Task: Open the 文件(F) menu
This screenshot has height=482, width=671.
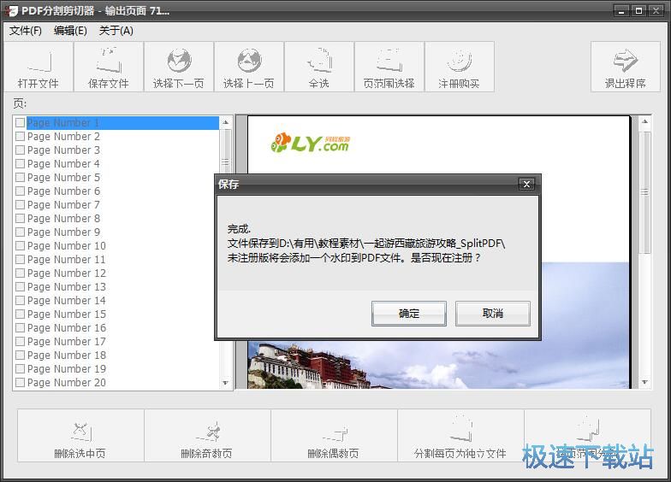Action: [26, 31]
